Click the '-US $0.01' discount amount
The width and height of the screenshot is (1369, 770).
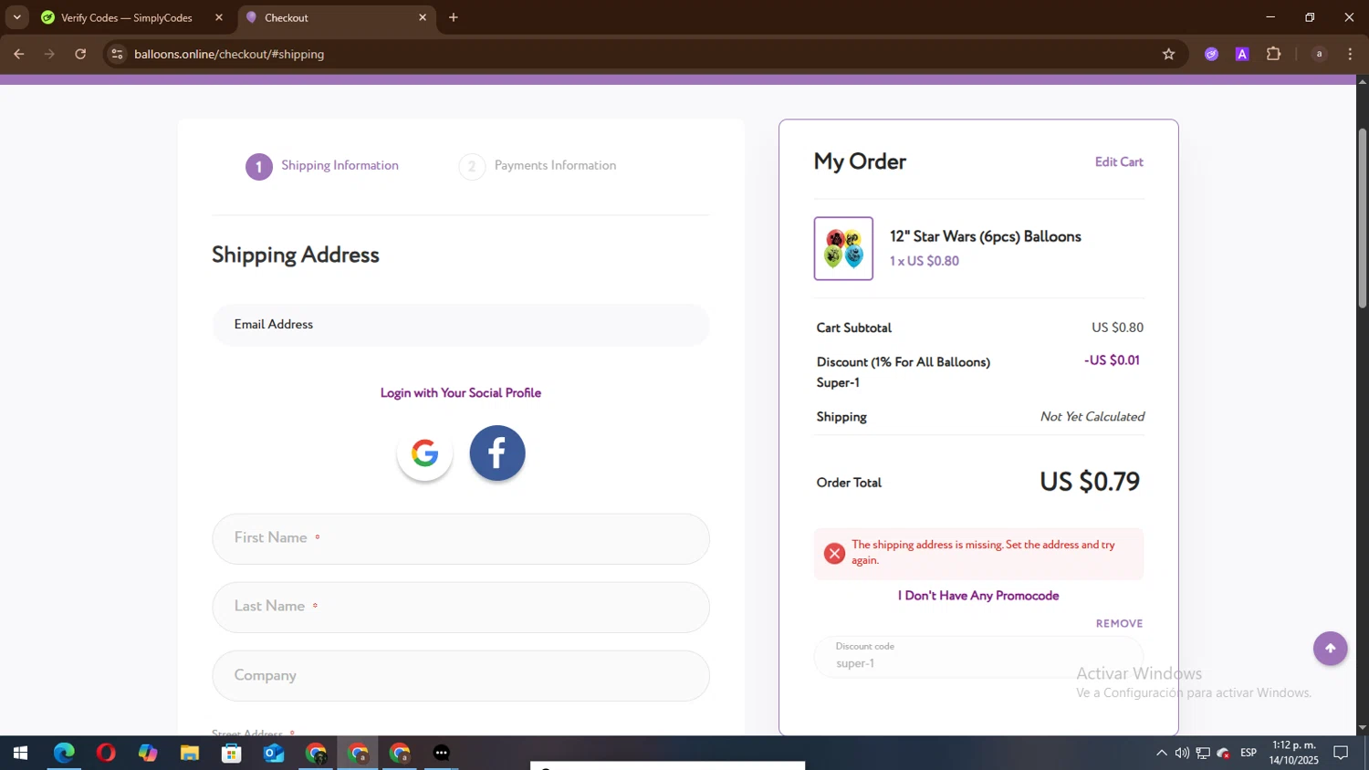(x=1112, y=360)
